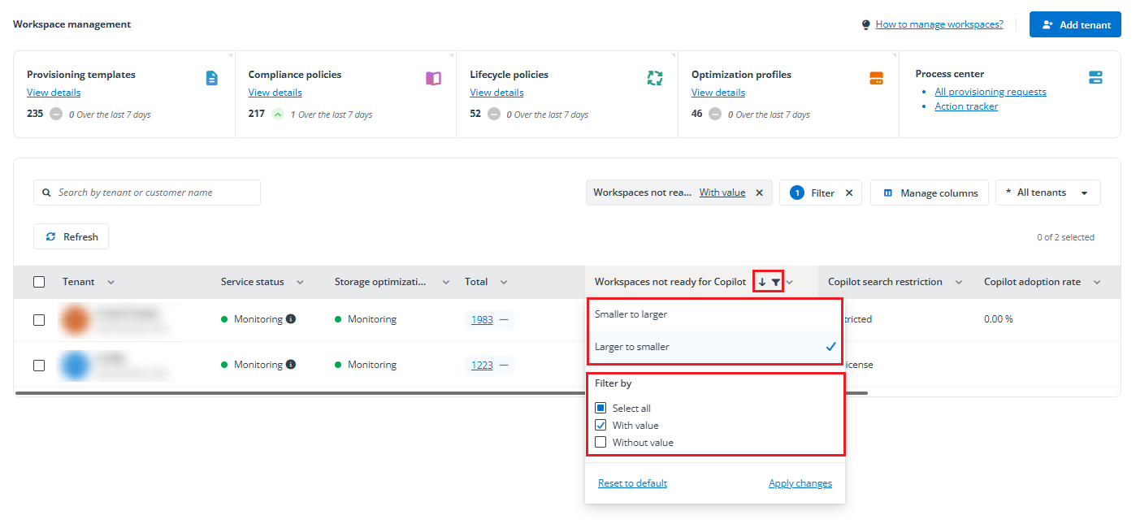Image resolution: width=1136 pixels, height=528 pixels.
Task: Click the horizontal table scrollbar
Action: coord(441,393)
